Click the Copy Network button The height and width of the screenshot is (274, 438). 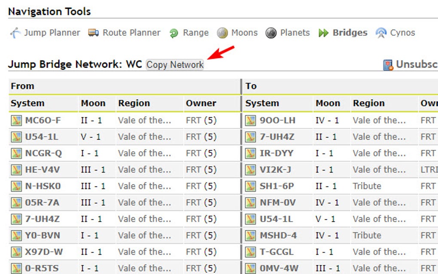pyautogui.click(x=175, y=64)
